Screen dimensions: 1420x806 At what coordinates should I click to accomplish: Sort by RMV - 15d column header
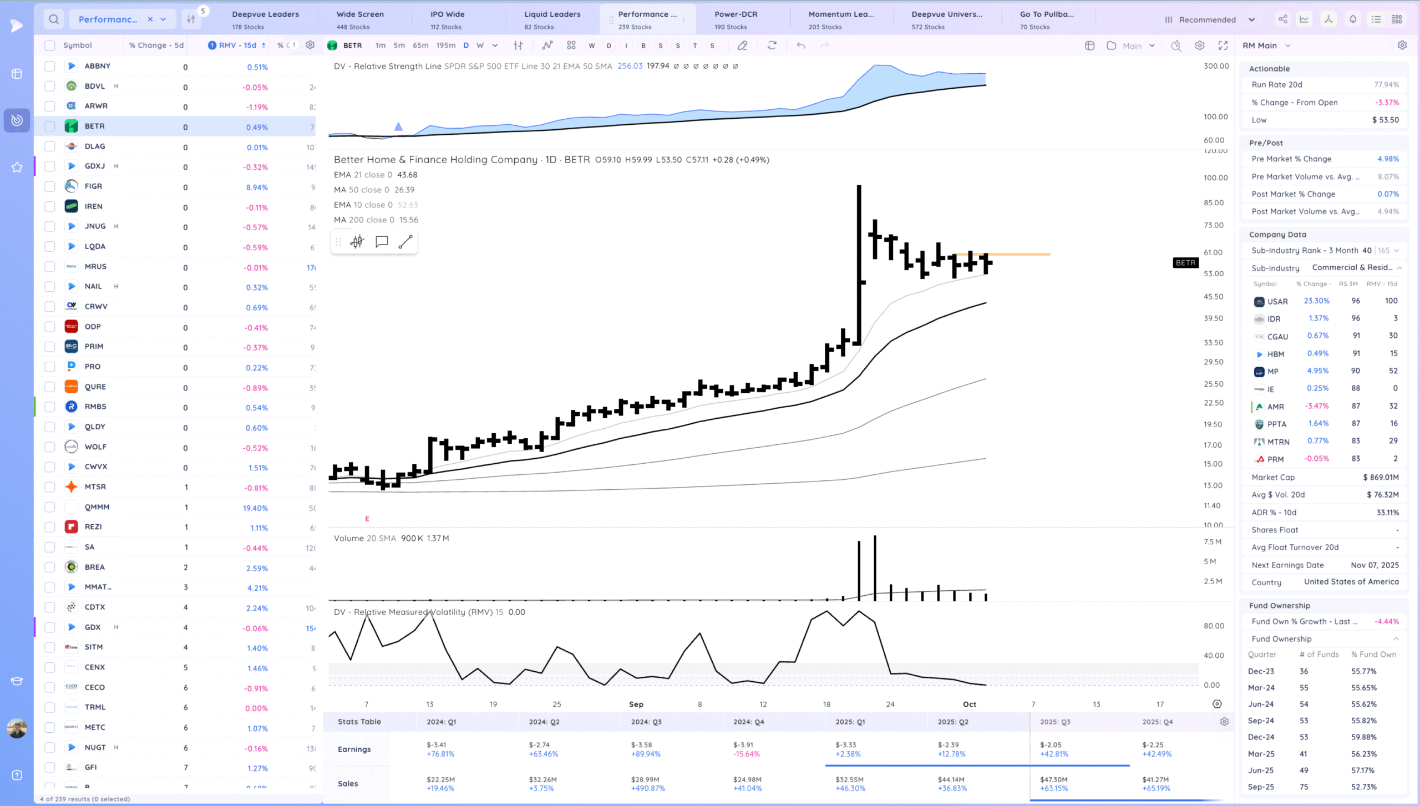pyautogui.click(x=238, y=45)
